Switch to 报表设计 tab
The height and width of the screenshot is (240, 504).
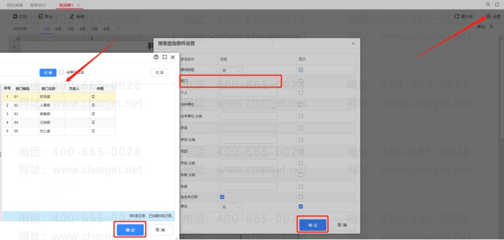(x=38, y=5)
